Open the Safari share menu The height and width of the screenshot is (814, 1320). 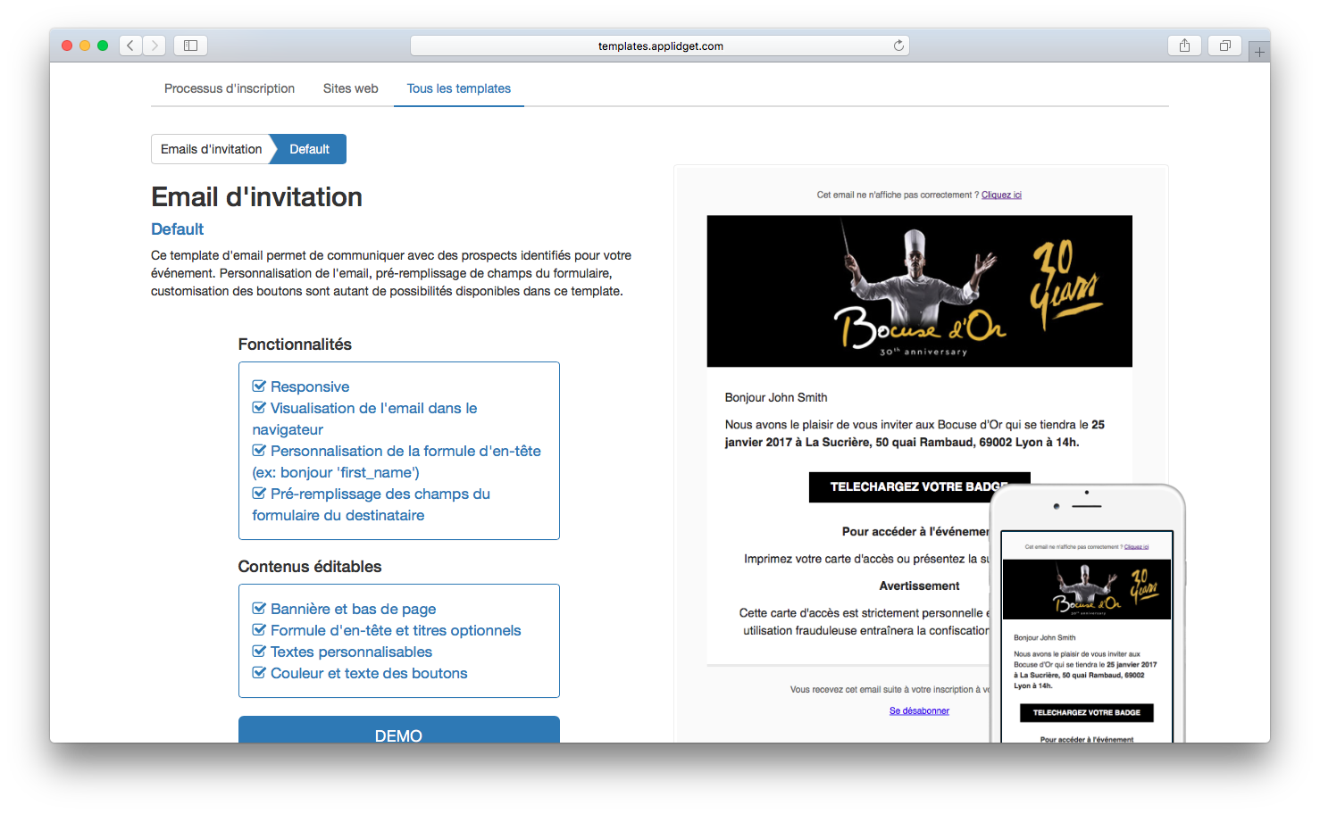(x=1184, y=46)
